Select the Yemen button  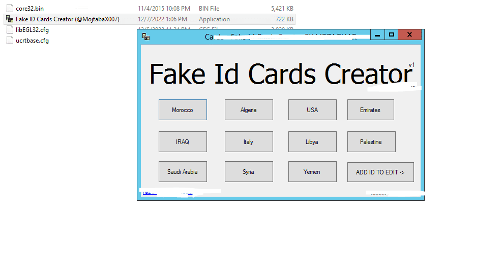(x=312, y=172)
